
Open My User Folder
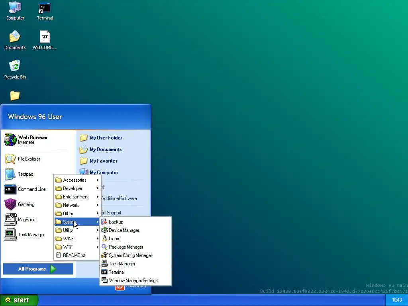point(101,137)
